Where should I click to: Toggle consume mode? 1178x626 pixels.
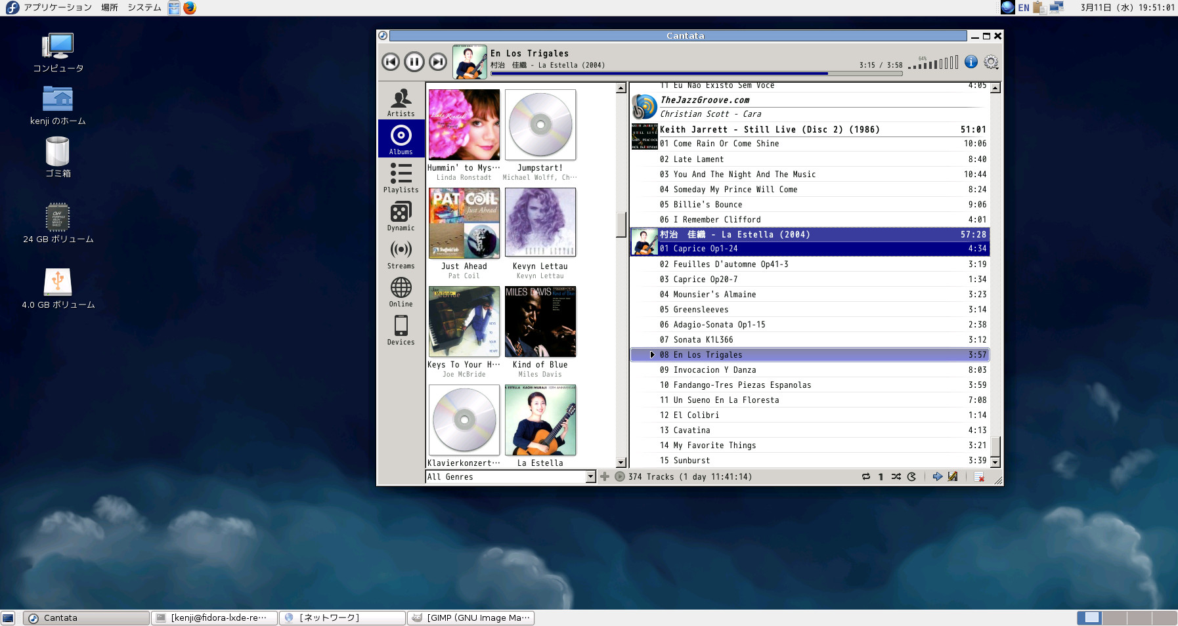pos(912,477)
